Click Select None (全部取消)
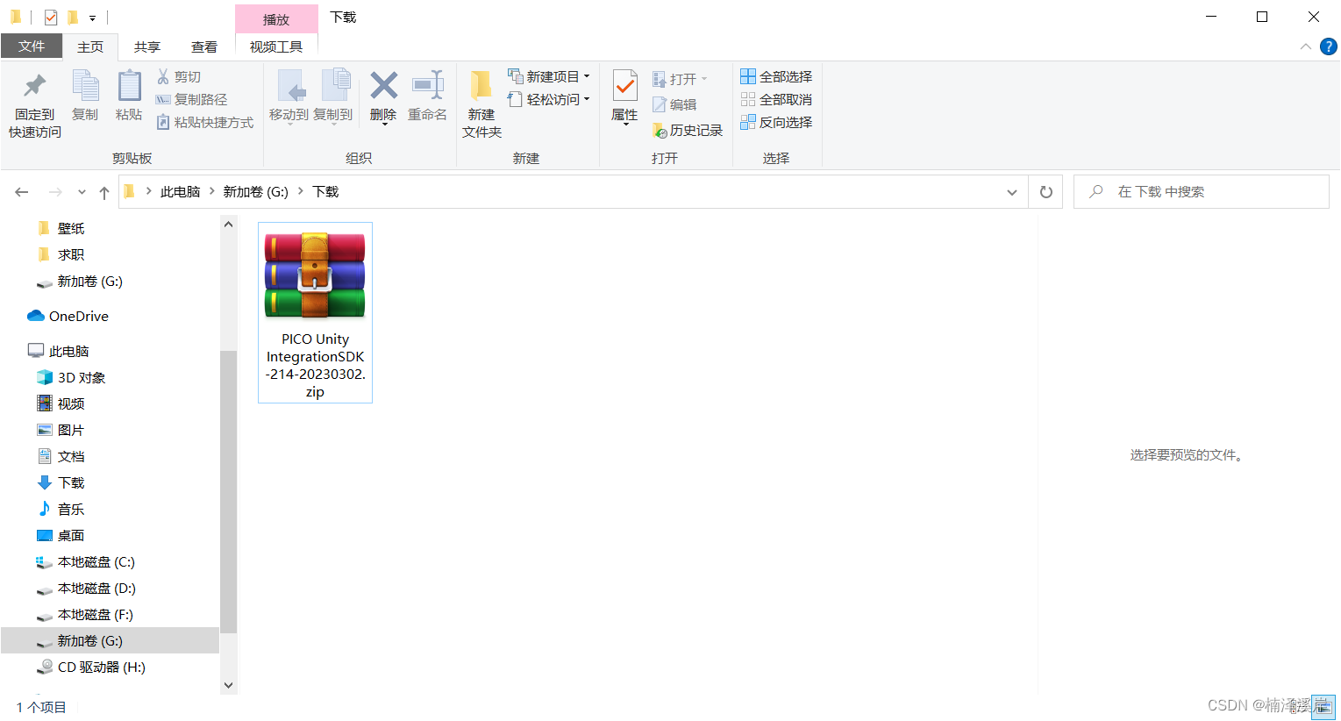The height and width of the screenshot is (721, 1341). pos(776,100)
